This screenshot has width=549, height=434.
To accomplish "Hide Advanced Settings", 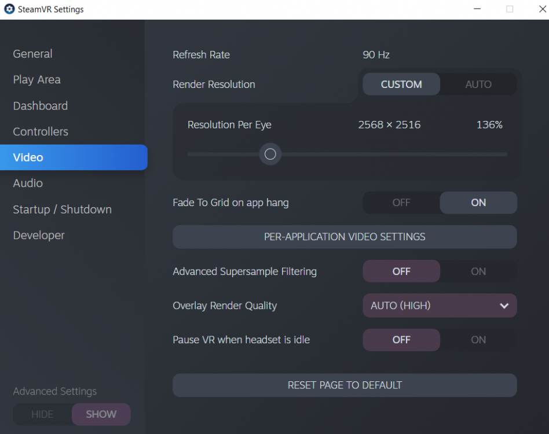I will [x=42, y=414].
